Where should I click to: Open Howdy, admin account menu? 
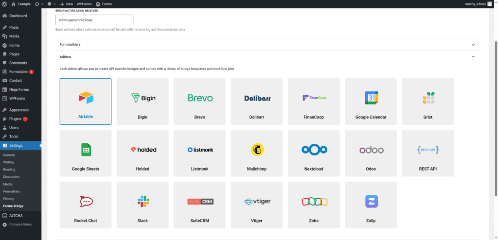click(478, 4)
